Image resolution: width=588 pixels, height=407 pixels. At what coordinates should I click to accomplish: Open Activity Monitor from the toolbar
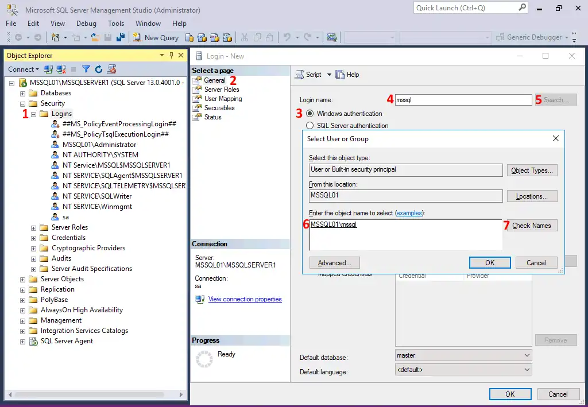pyautogui.click(x=331, y=37)
